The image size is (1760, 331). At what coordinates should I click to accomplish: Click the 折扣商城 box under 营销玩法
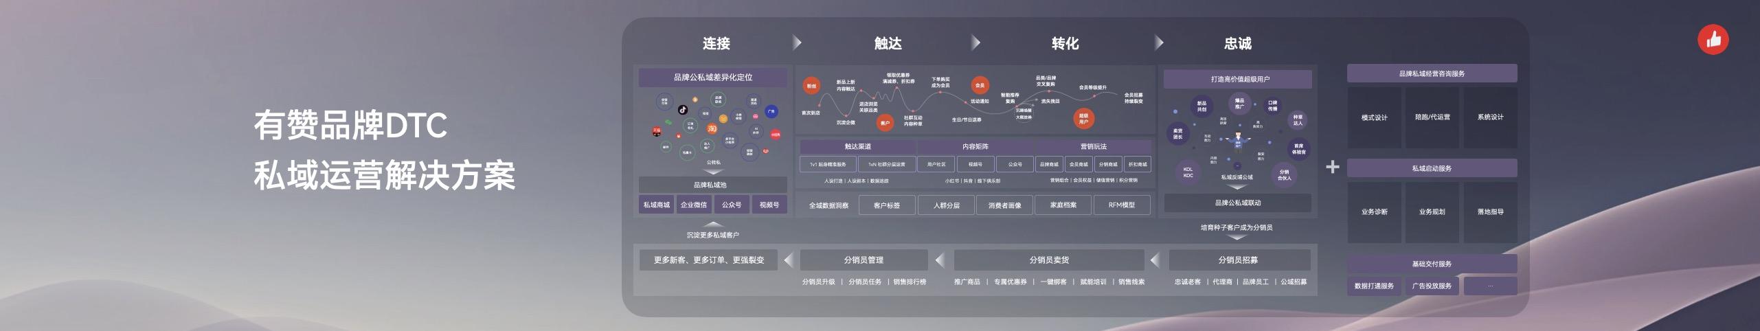coord(1138,164)
